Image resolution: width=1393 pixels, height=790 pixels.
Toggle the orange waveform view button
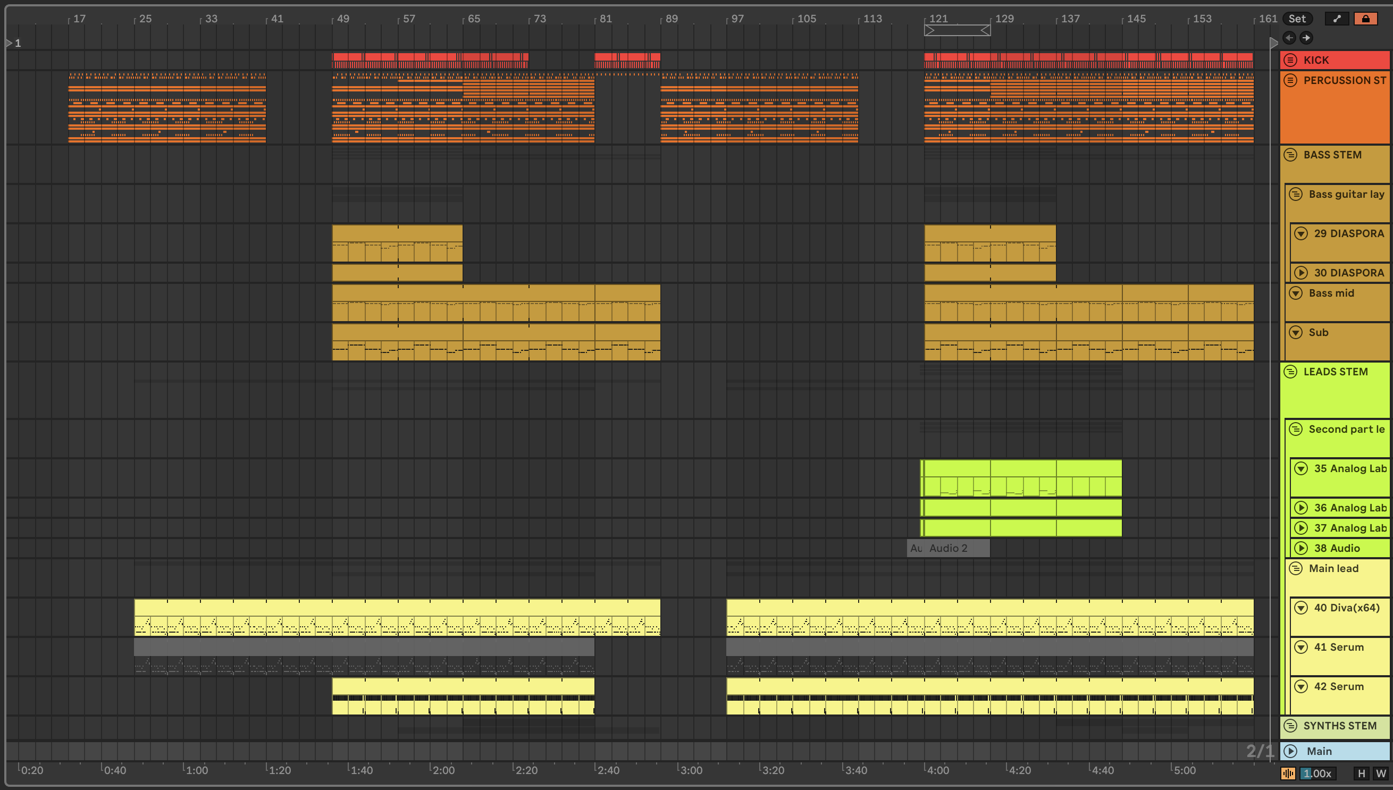(1288, 773)
